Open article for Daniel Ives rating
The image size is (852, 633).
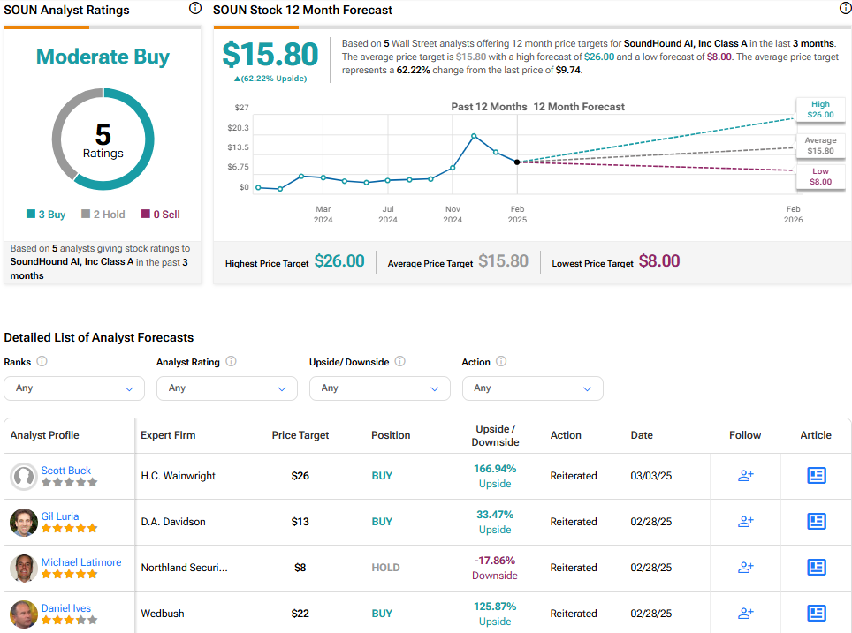point(816,613)
